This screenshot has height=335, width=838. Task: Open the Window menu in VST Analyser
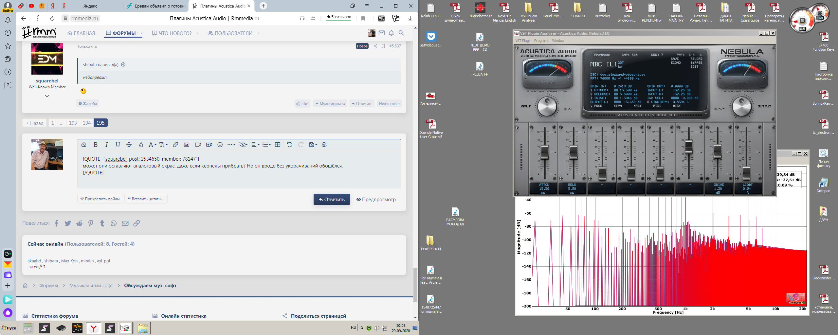pos(558,41)
